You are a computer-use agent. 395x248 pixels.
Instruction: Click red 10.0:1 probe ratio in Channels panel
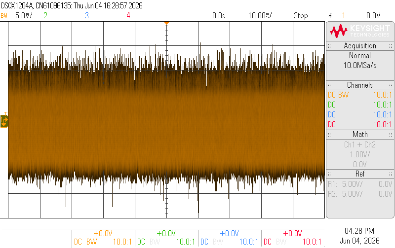382,125
